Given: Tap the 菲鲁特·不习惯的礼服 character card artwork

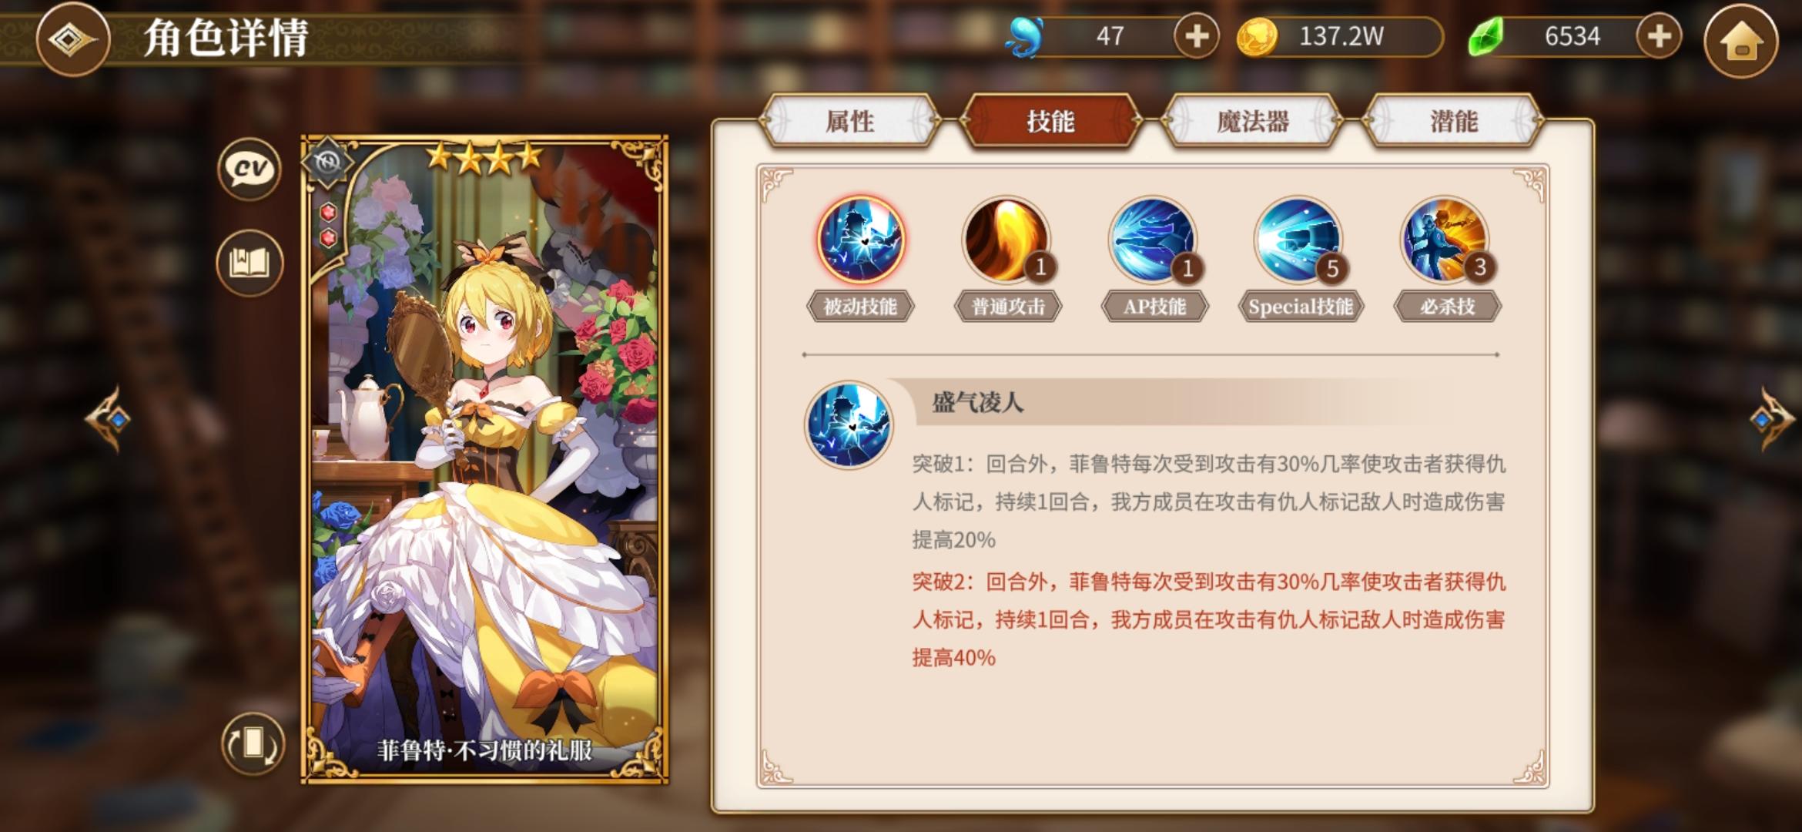Looking at the screenshot, I should (484, 460).
